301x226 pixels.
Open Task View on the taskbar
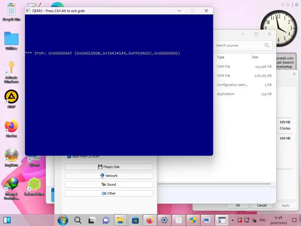92,220
